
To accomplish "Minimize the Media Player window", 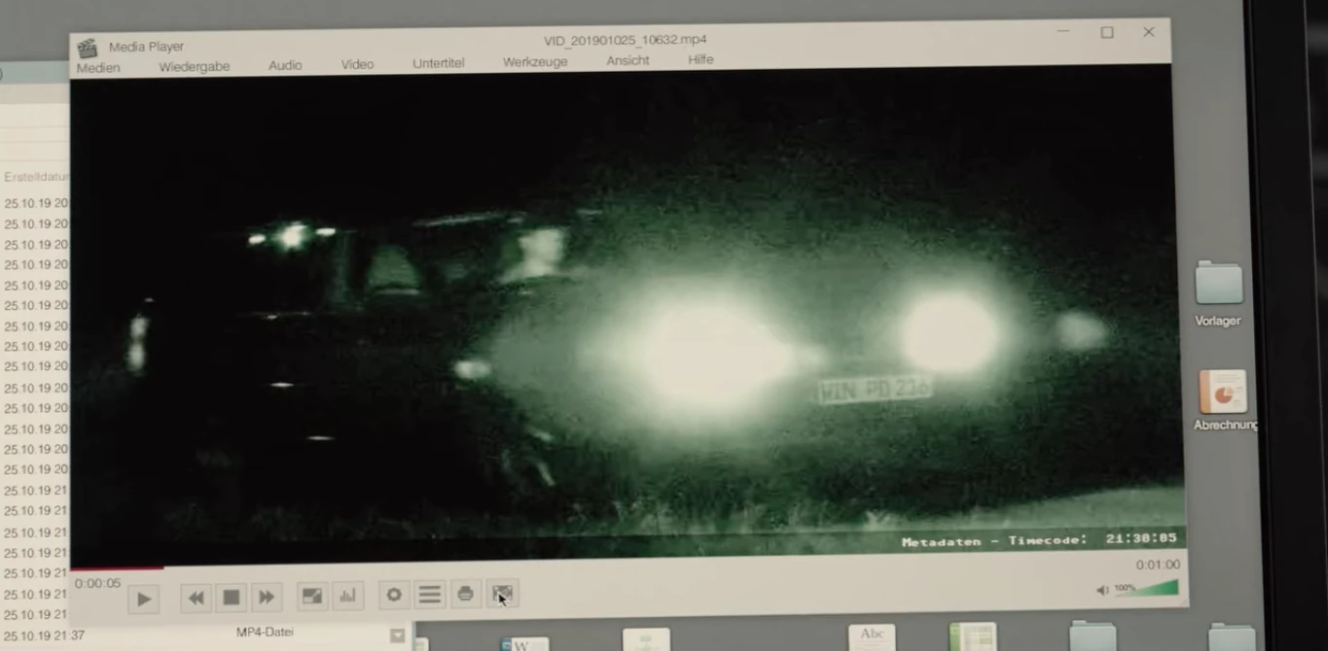I will pos(1063,32).
